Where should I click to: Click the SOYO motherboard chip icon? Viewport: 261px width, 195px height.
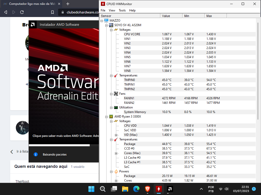click(x=111, y=25)
